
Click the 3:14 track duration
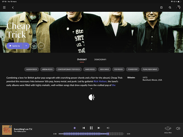(128, 134)
